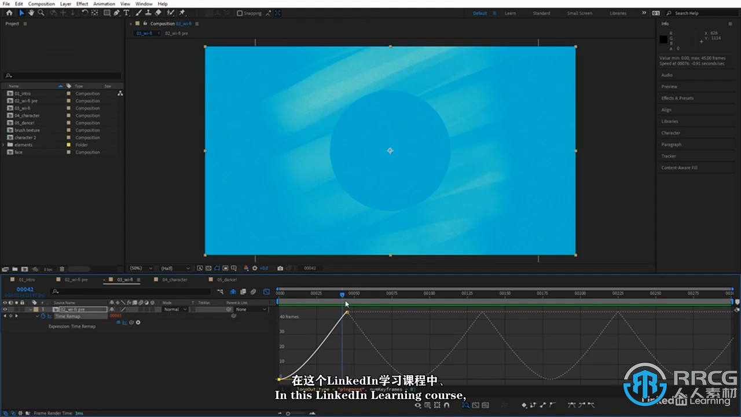Click the layer label color swatch for layer 1

click(36, 309)
